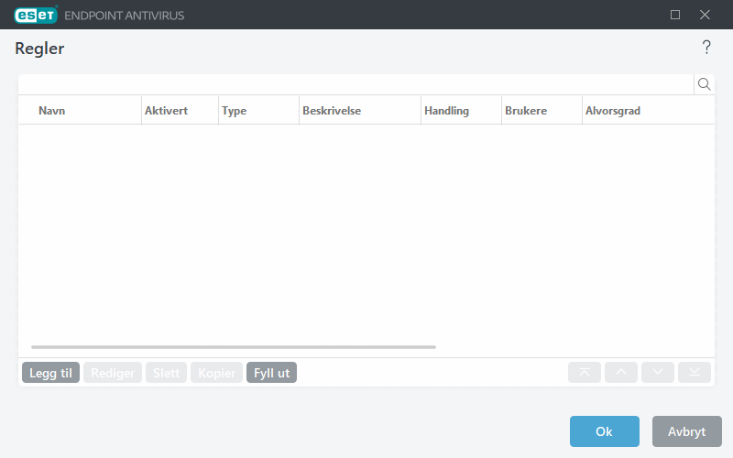This screenshot has height=458, width=733.
Task: Click the horizontal scrollbar in rules table
Action: point(234,347)
